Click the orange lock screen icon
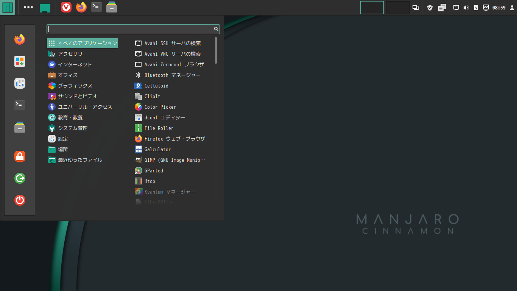Viewport: 517px width, 291px height. tap(20, 156)
